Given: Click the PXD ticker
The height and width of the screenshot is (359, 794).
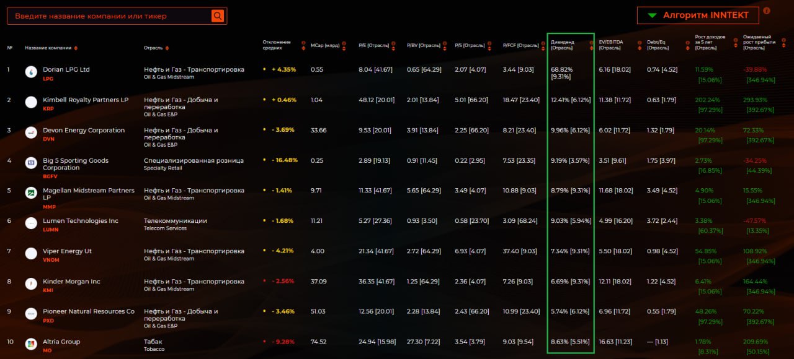Looking at the screenshot, I should click(48, 321).
